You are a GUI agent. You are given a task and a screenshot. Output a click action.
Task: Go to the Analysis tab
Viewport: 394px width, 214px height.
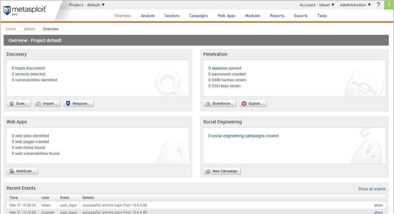(x=148, y=15)
